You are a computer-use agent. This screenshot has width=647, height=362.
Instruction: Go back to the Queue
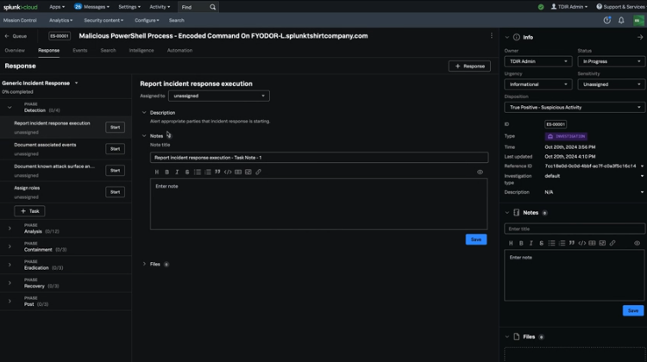pyautogui.click(x=16, y=36)
